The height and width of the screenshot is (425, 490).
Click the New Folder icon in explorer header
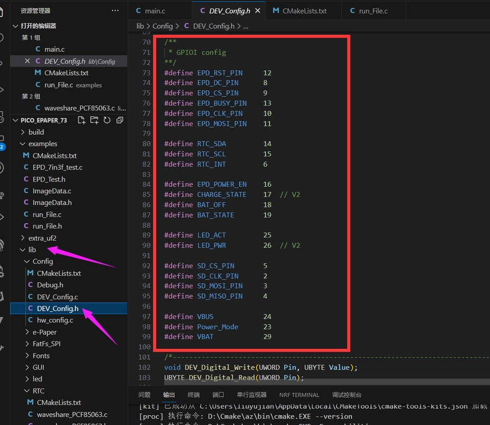tap(94, 120)
